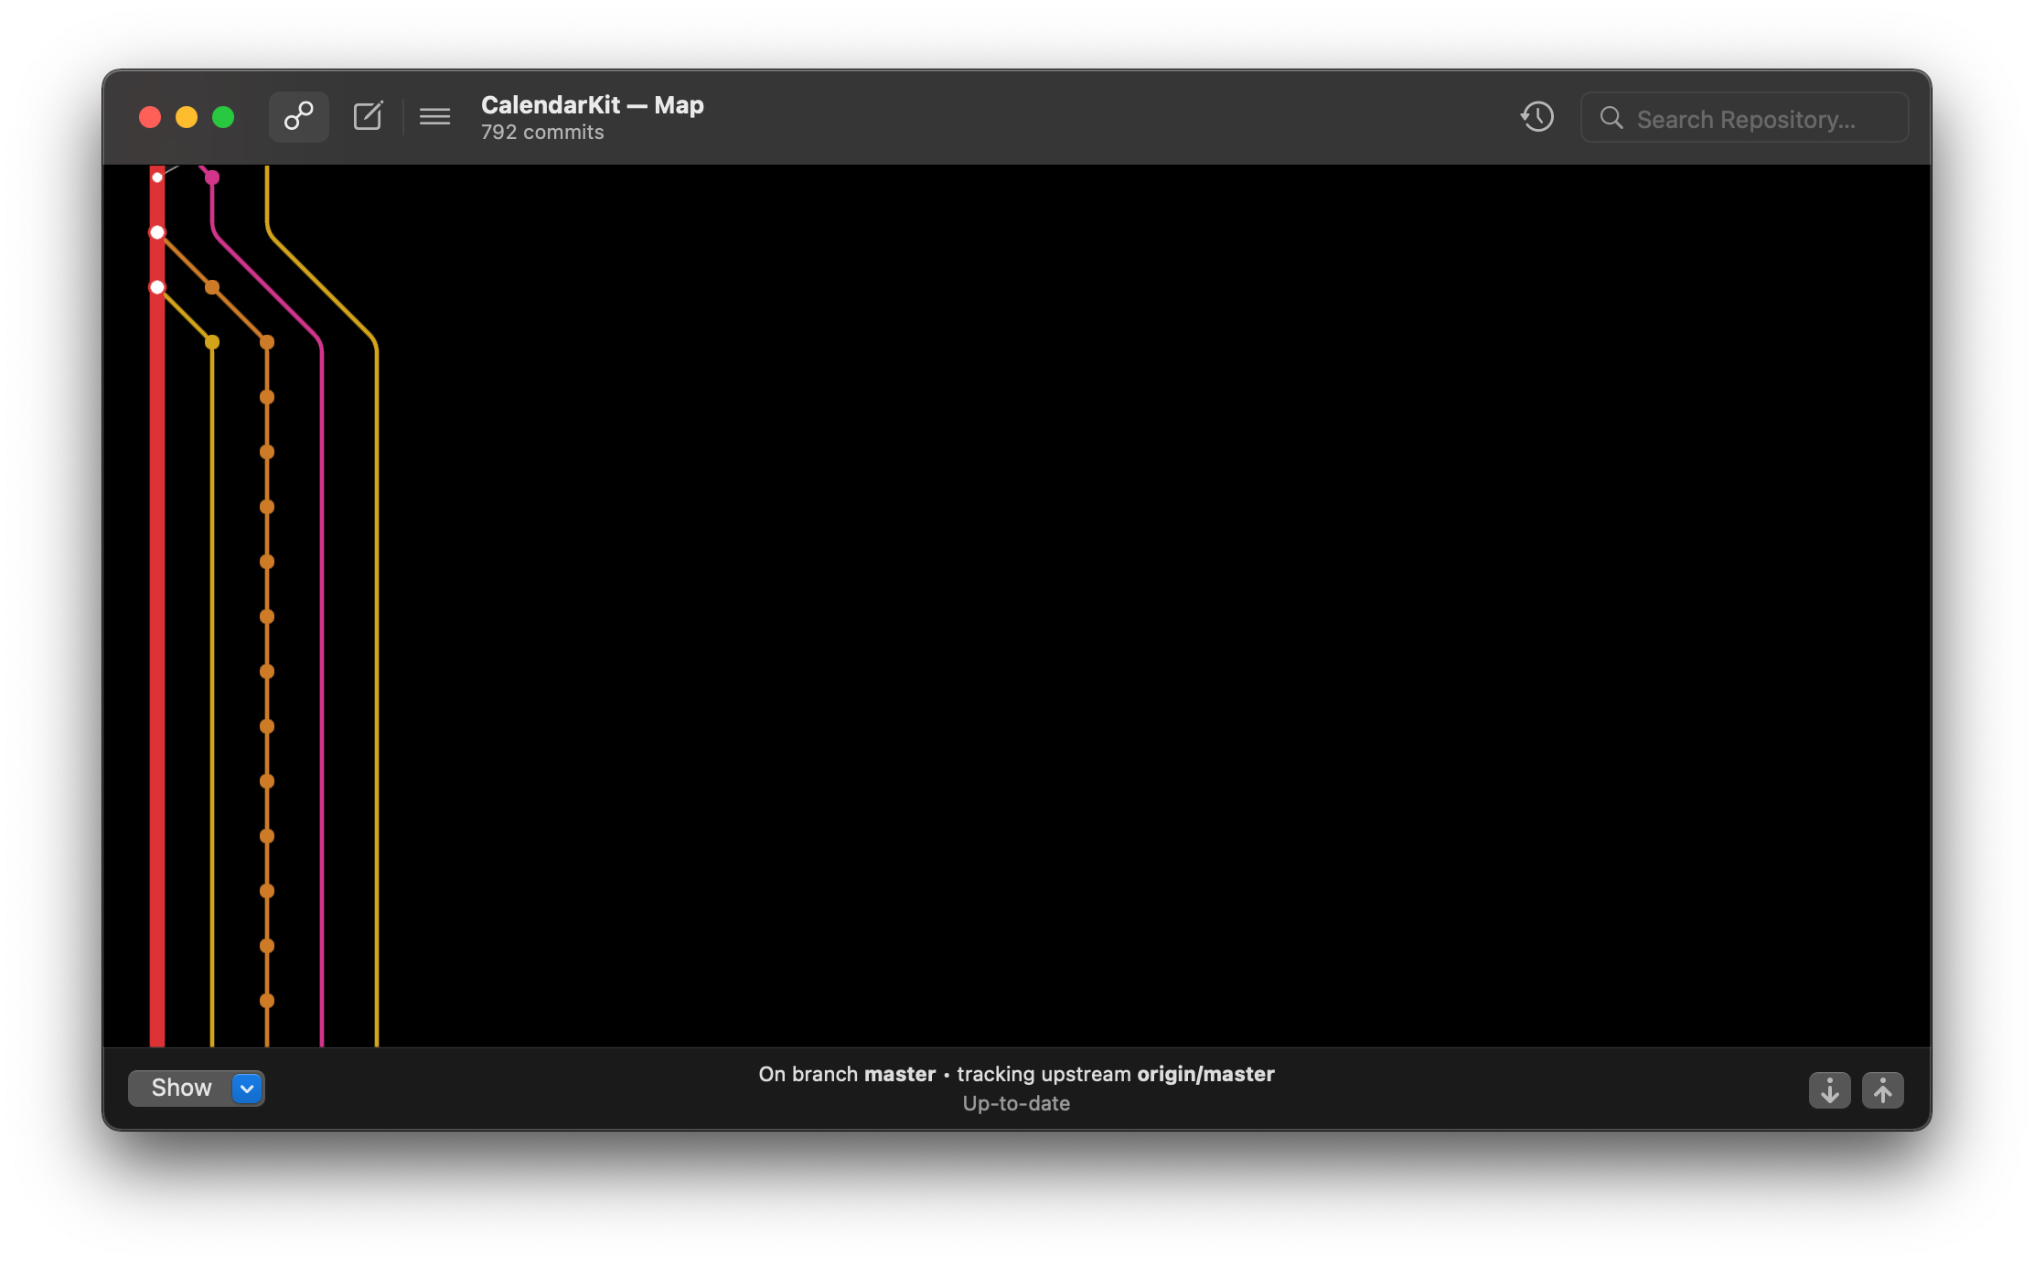
Task: Open the quick-edit commit icon
Action: point(368,116)
